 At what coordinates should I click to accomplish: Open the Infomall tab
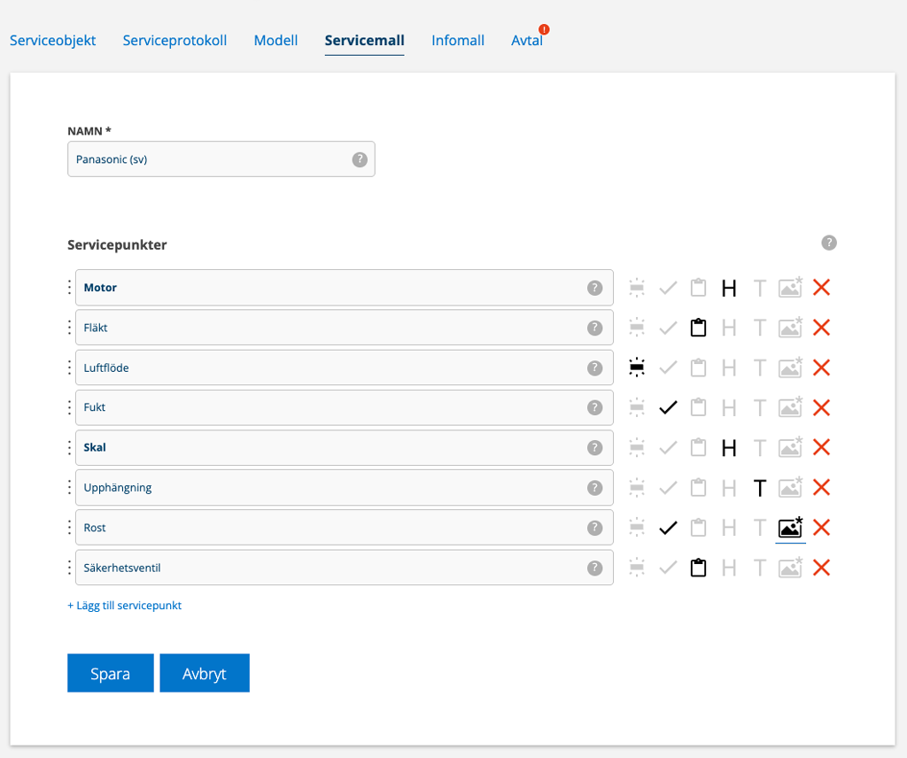pyautogui.click(x=458, y=41)
